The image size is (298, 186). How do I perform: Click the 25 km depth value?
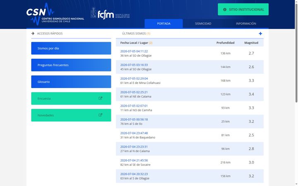tap(226, 122)
